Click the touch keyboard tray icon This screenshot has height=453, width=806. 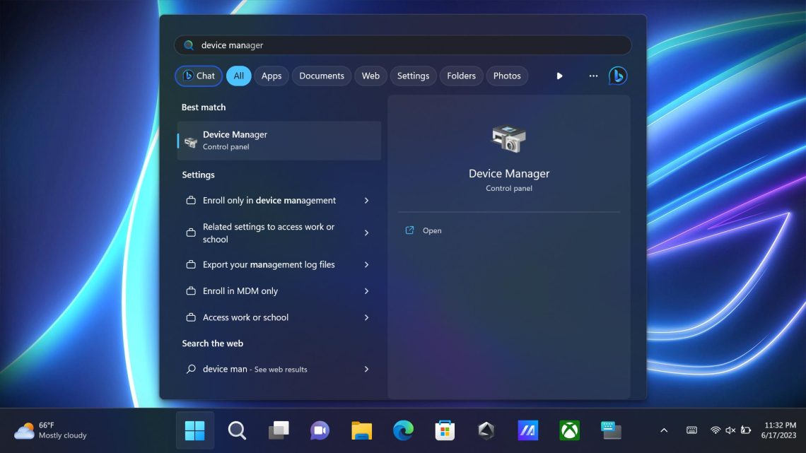pyautogui.click(x=692, y=430)
